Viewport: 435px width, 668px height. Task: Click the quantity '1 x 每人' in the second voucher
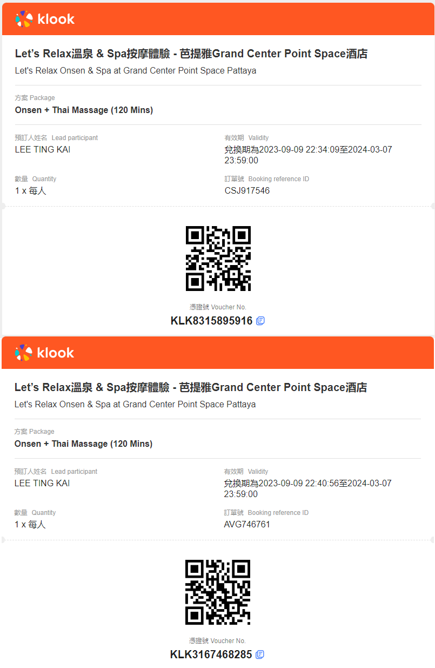point(30,524)
